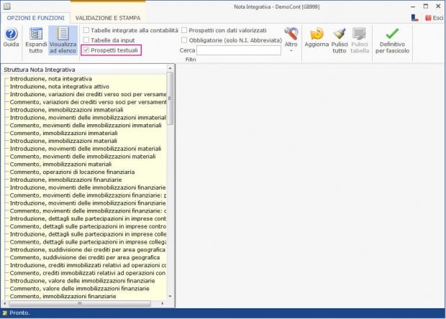Select 'Introduzione, nota integrativa attivo'
446x319 pixels.
(60, 86)
